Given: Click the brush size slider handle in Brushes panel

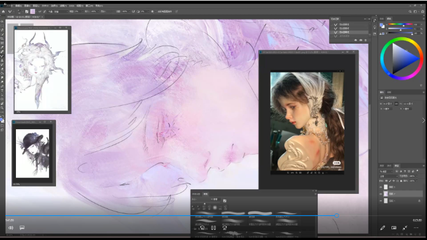Looking at the screenshot, I should pyautogui.click(x=205, y=204).
